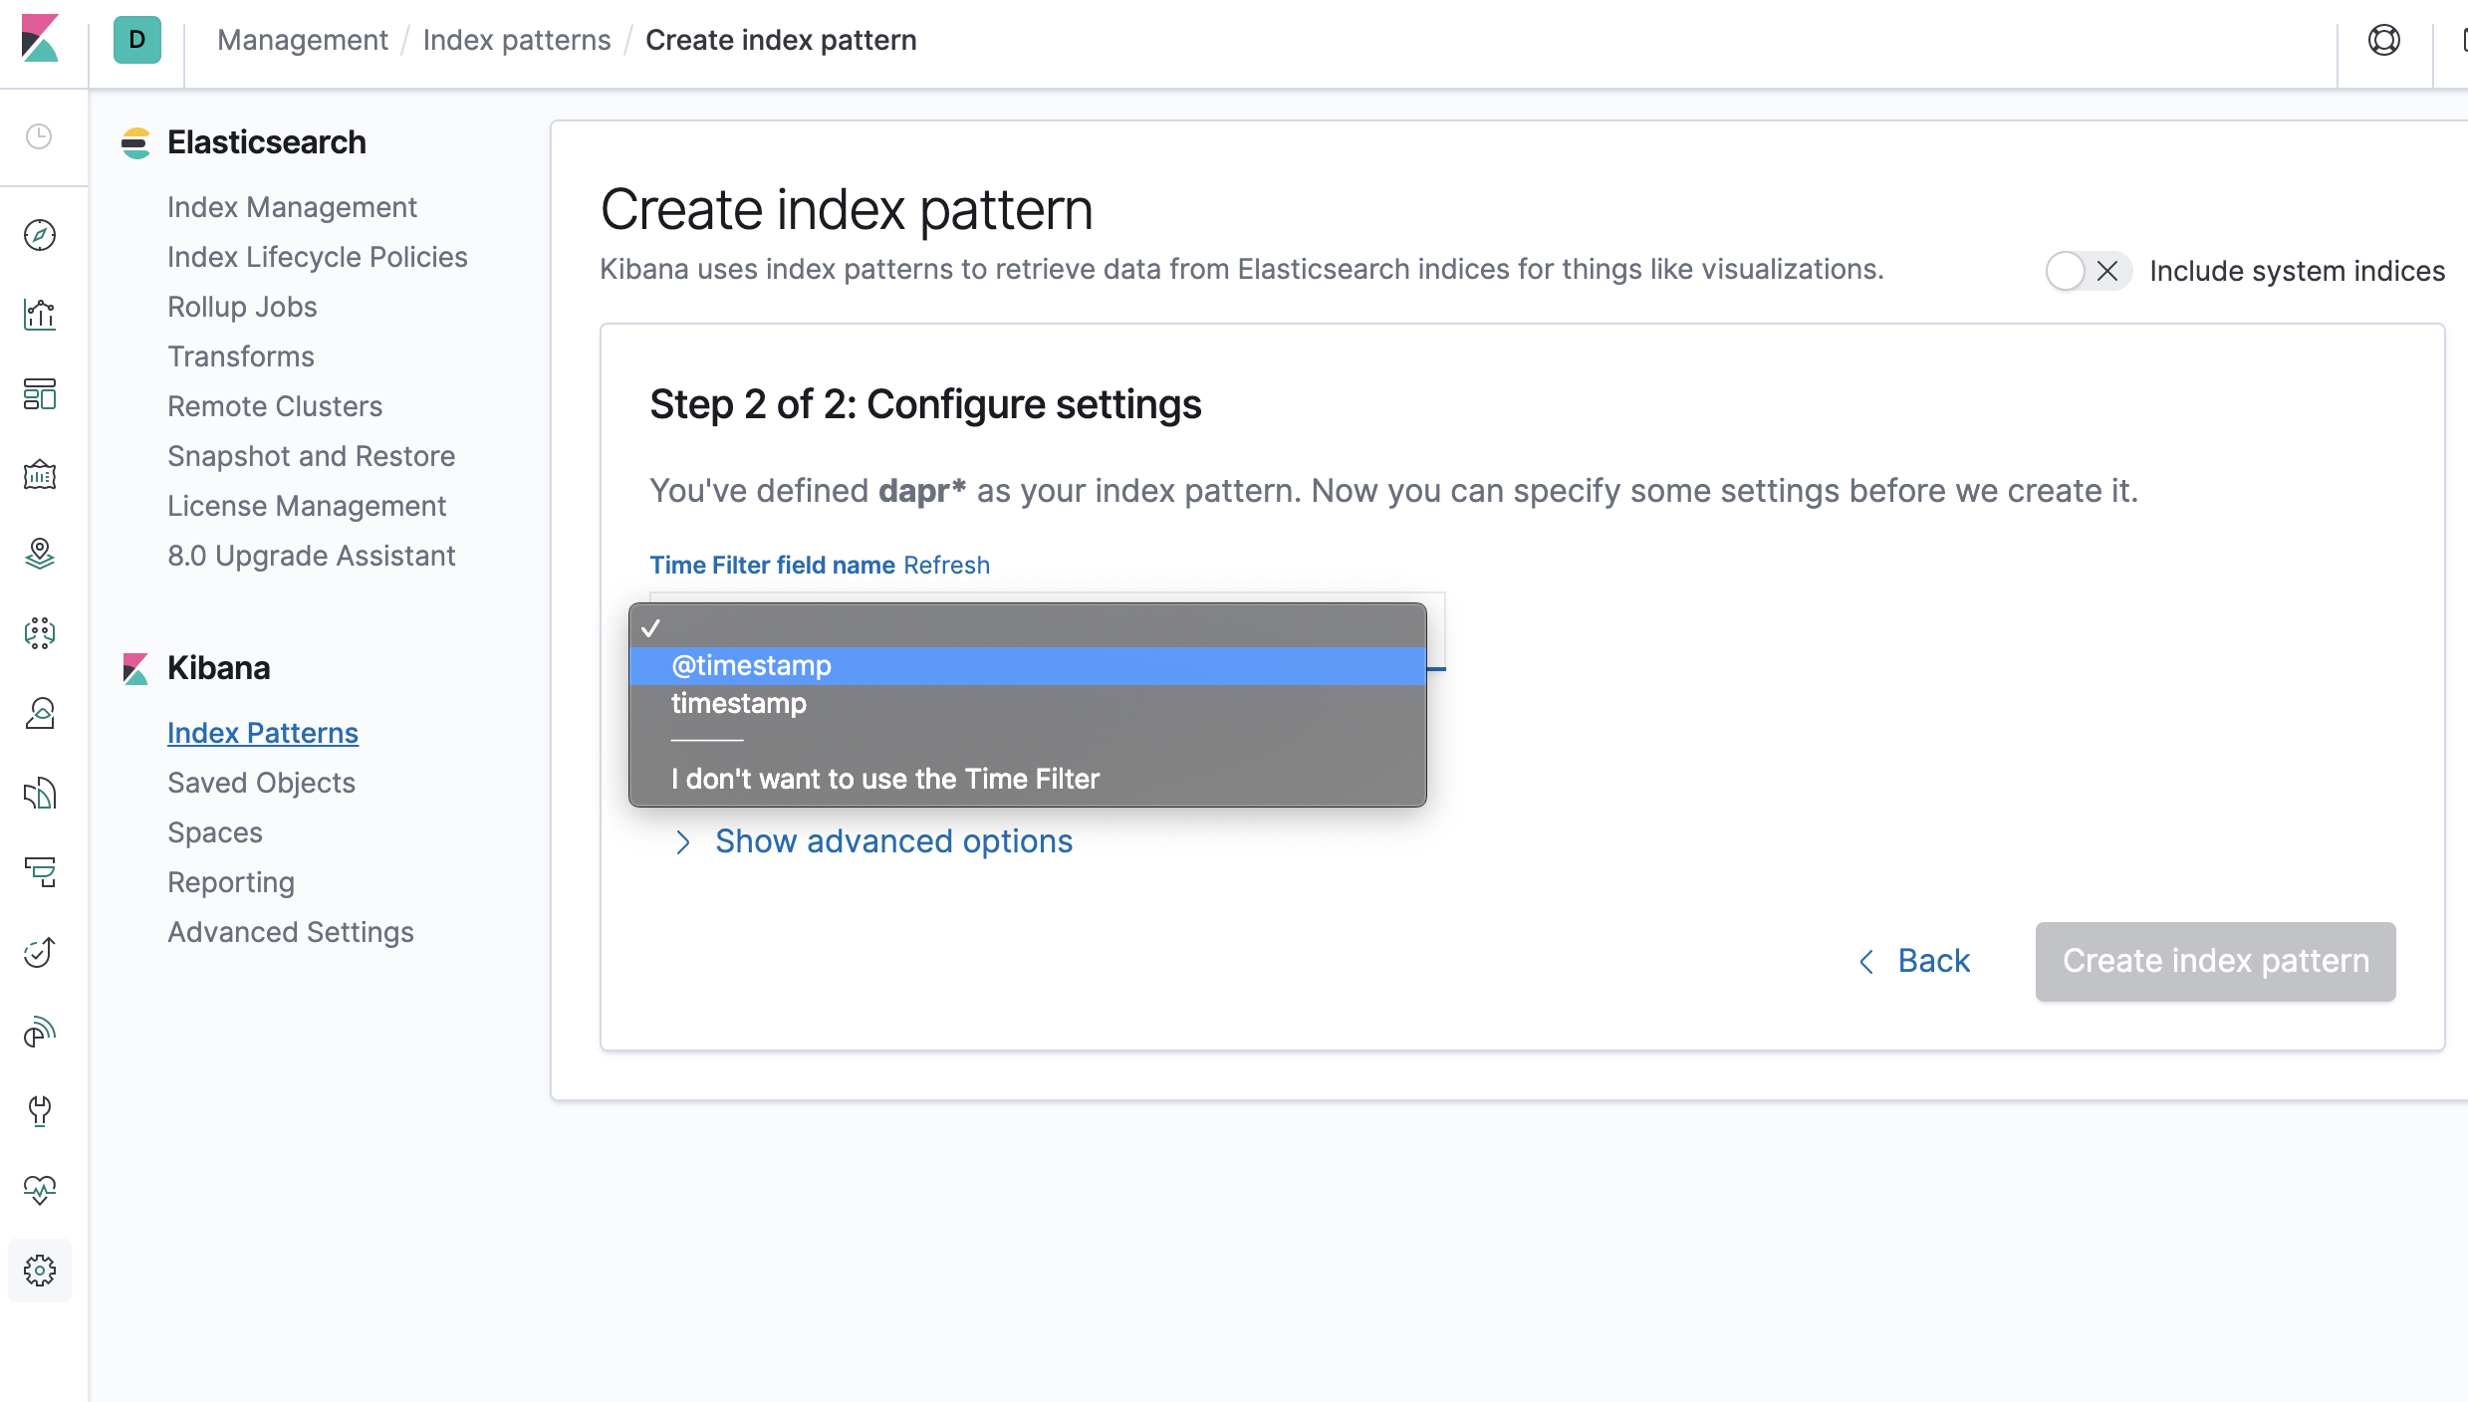This screenshot has height=1402, width=2468.
Task: Open Saved Objects in Kibana menu
Action: point(261,783)
